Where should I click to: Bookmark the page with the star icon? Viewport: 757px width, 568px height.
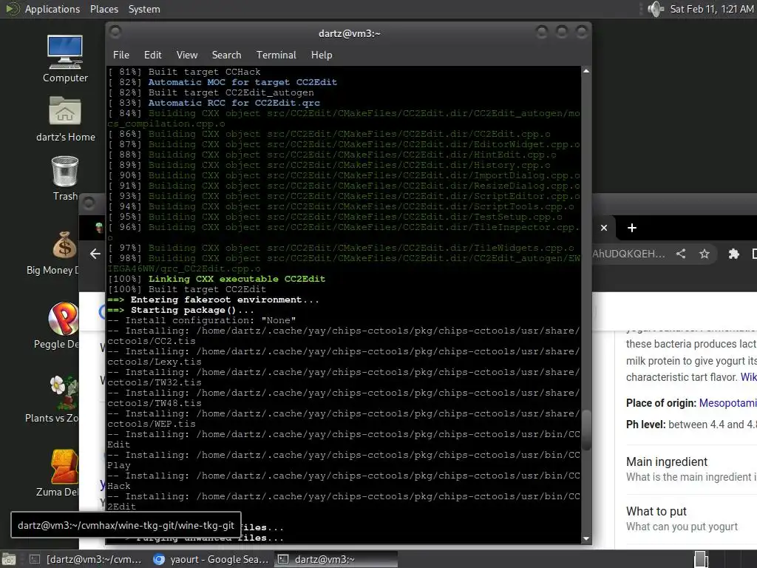click(x=705, y=254)
